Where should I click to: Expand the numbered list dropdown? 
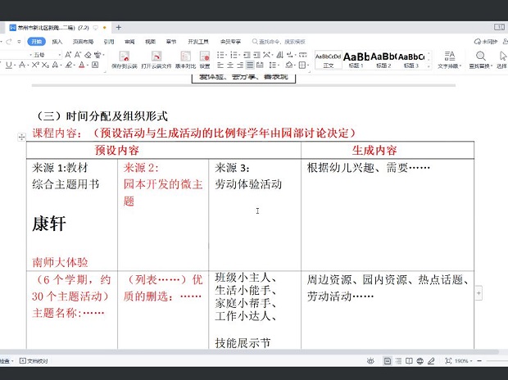click(x=240, y=55)
